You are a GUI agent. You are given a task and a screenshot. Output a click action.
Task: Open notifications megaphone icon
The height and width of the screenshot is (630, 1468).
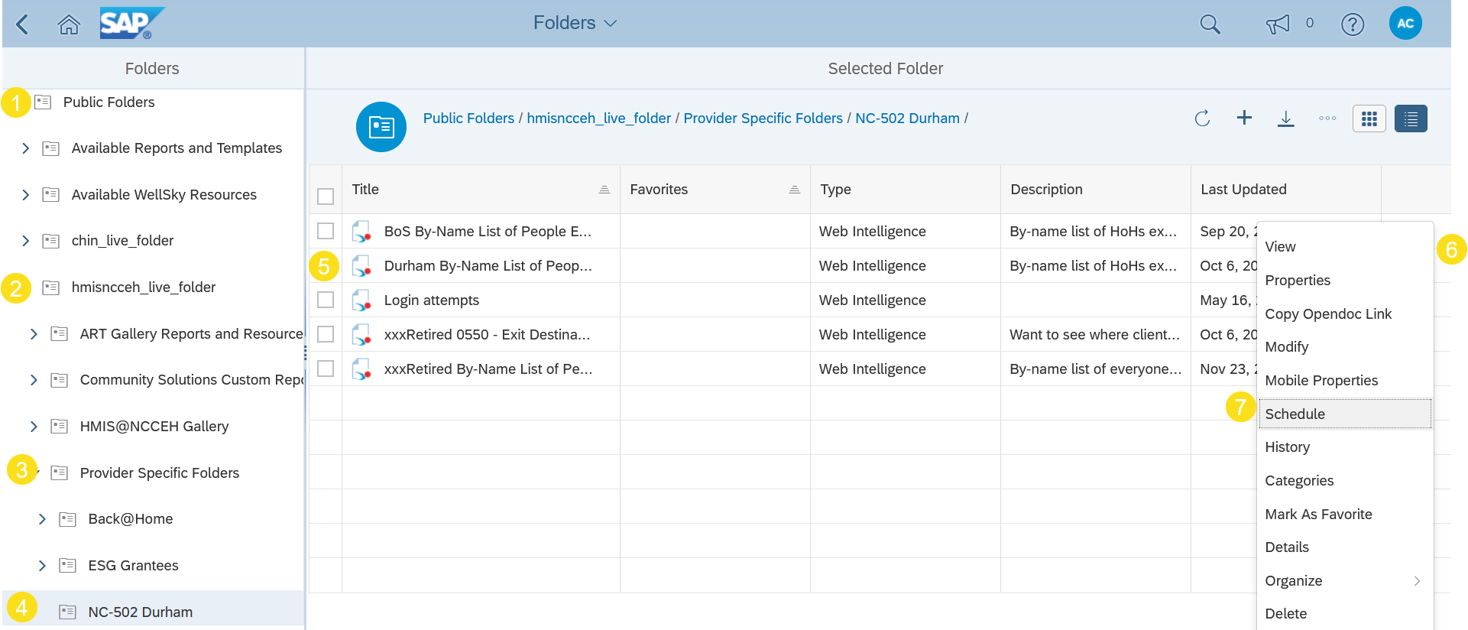click(x=1277, y=24)
